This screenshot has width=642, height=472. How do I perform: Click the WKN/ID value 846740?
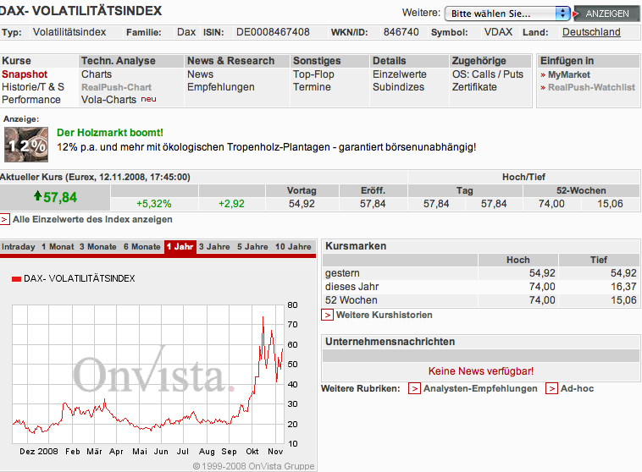pos(401,32)
